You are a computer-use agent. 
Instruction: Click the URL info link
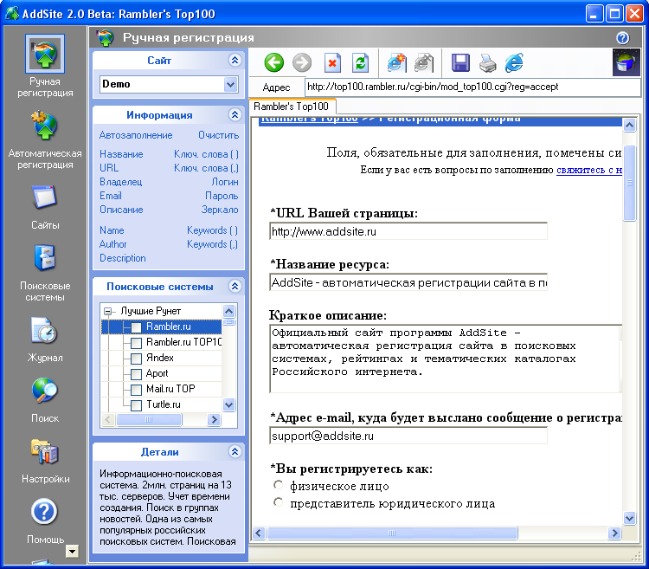[109, 168]
